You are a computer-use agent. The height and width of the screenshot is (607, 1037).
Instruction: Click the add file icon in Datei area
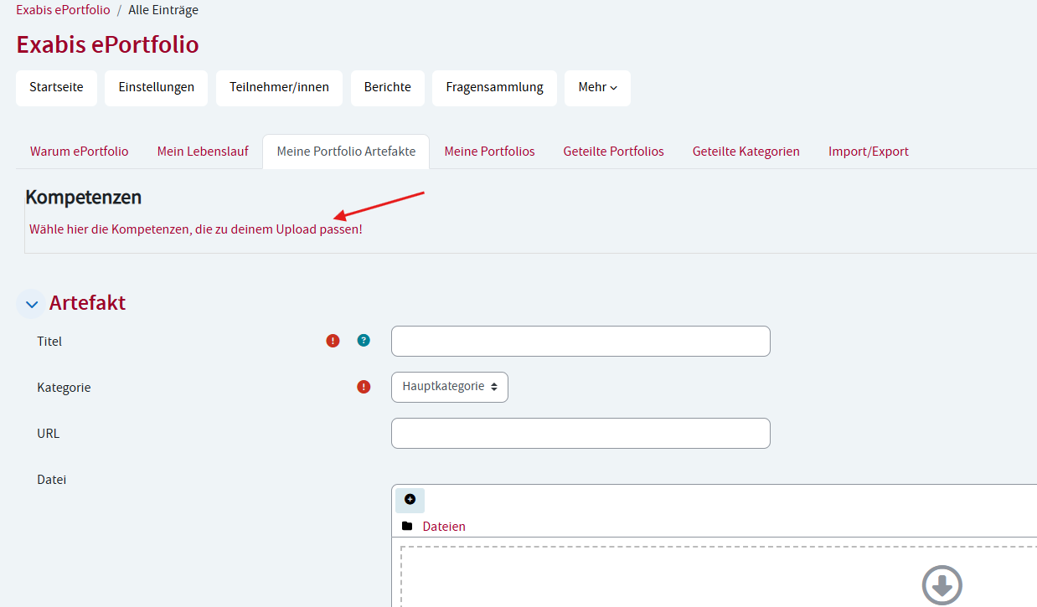(x=410, y=500)
